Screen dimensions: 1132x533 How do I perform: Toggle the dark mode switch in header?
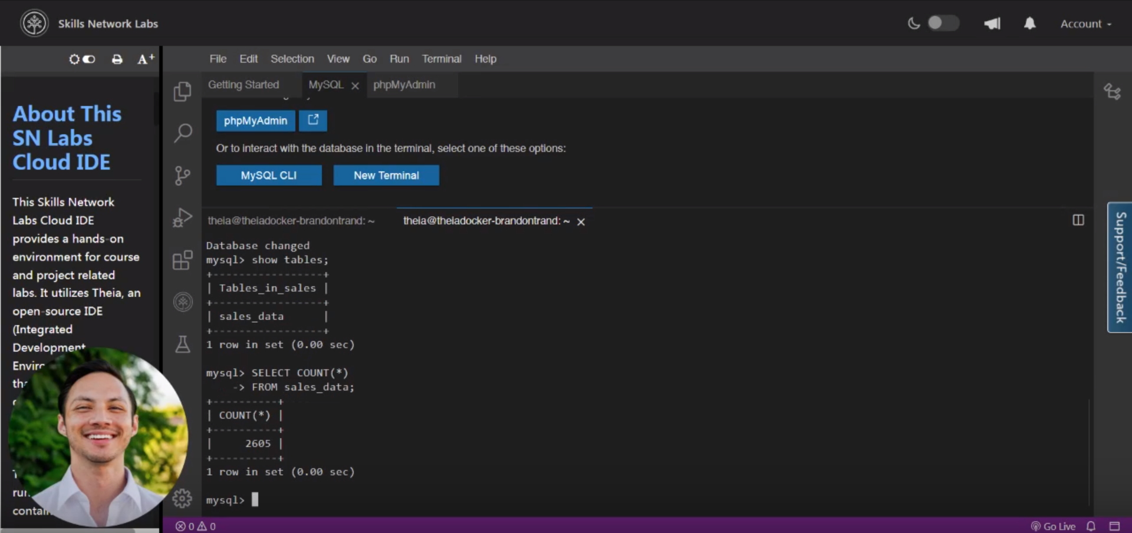tap(943, 23)
